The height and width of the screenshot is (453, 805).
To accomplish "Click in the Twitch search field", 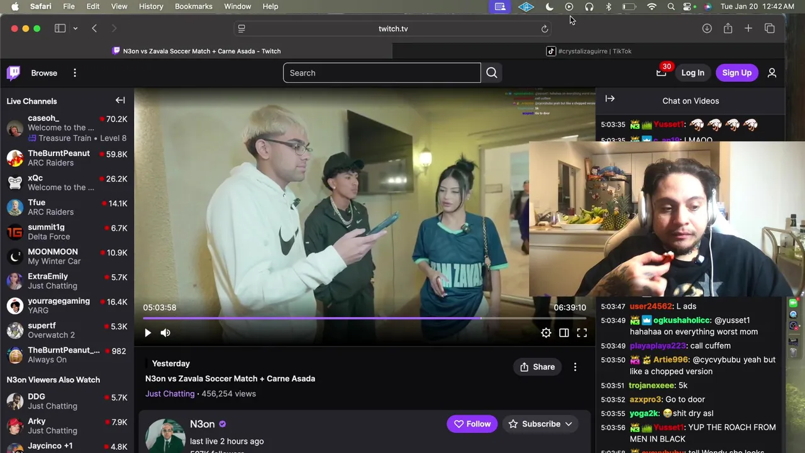I will click(382, 73).
